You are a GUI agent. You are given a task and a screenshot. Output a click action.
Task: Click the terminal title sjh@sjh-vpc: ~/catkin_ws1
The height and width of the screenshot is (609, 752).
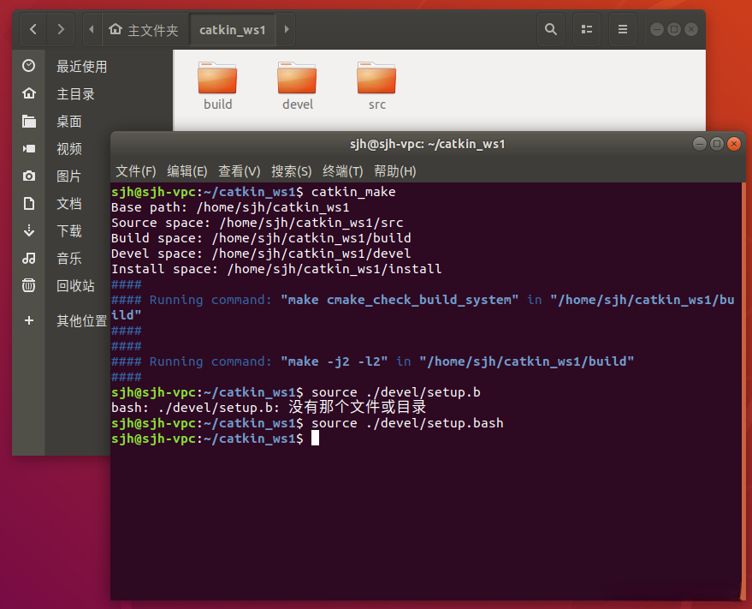427,144
